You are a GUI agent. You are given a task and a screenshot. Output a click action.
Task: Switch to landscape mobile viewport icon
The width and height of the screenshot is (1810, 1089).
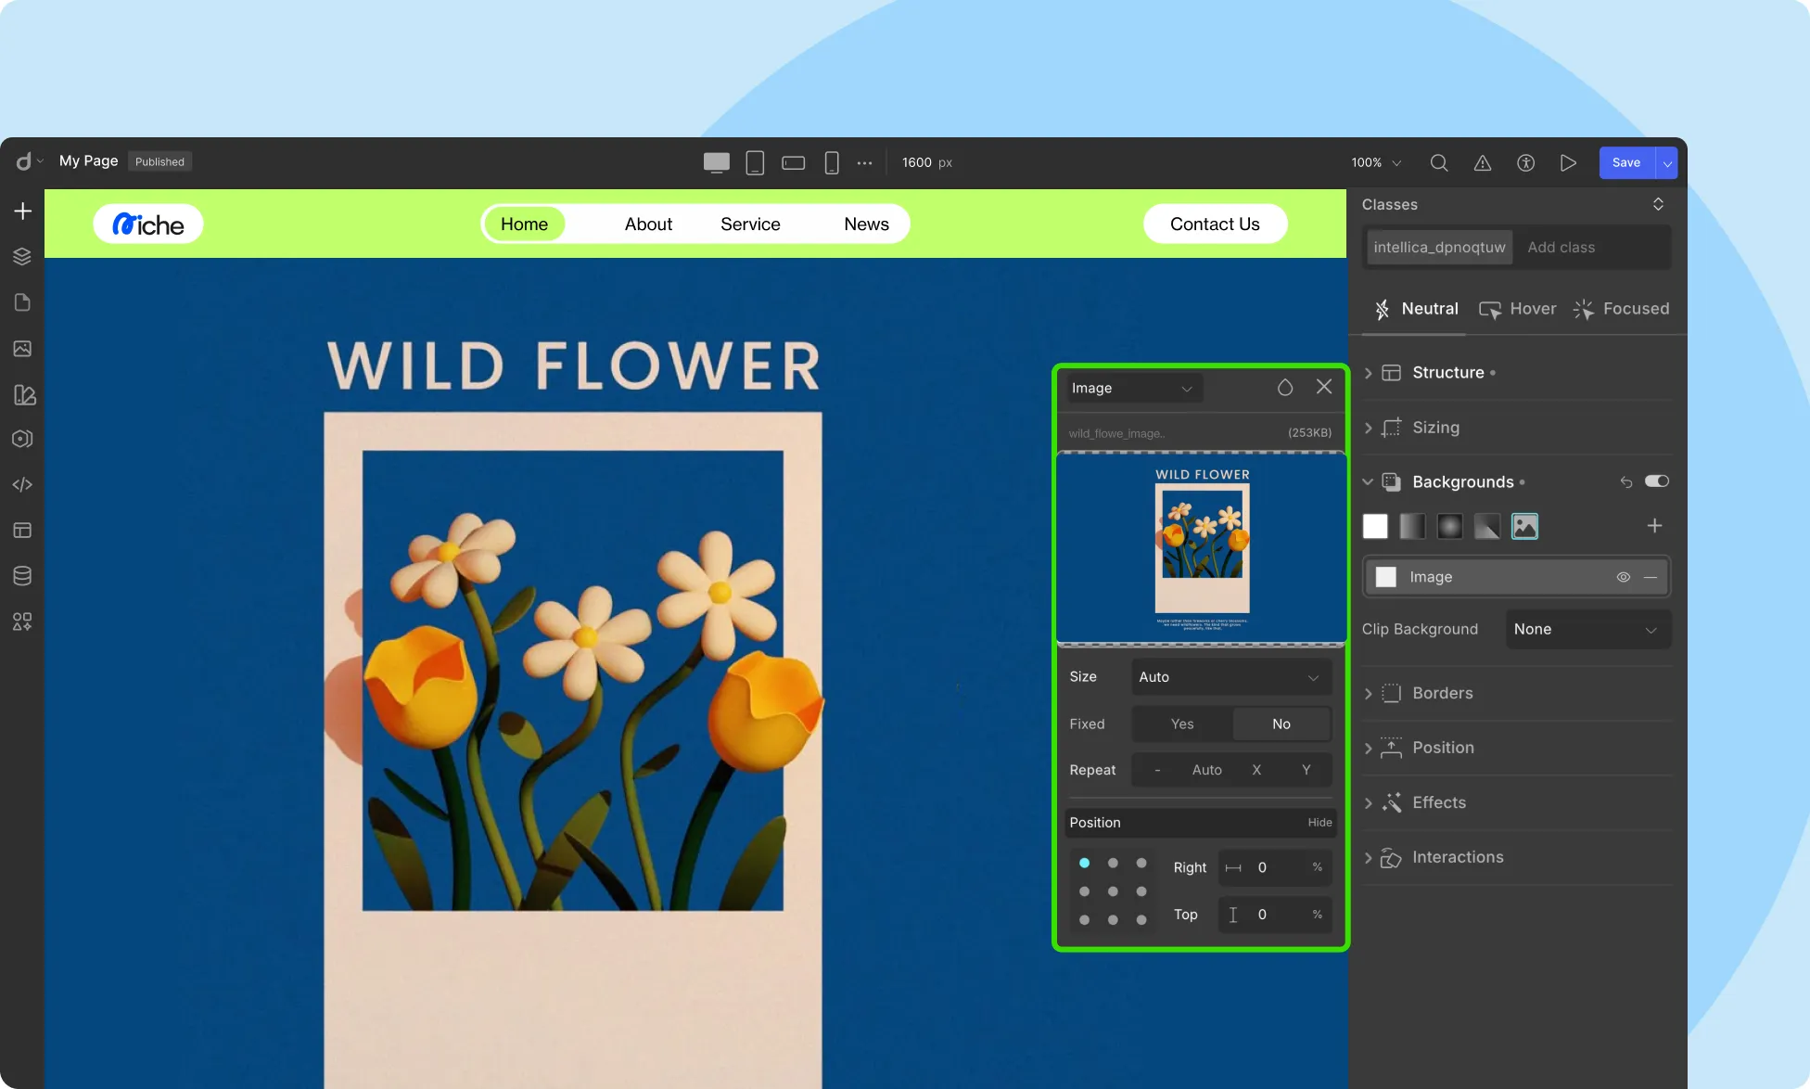793,162
